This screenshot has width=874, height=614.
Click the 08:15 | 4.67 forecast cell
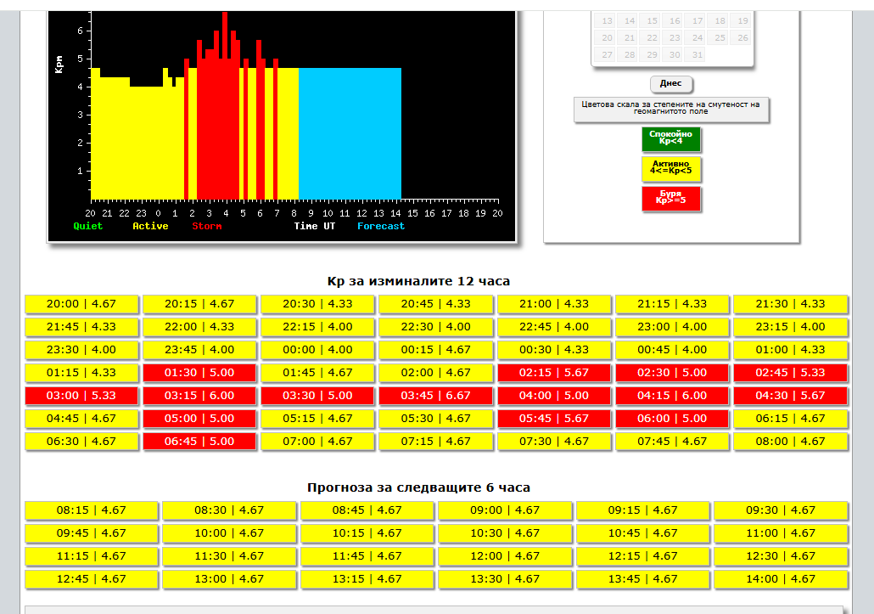click(x=92, y=510)
